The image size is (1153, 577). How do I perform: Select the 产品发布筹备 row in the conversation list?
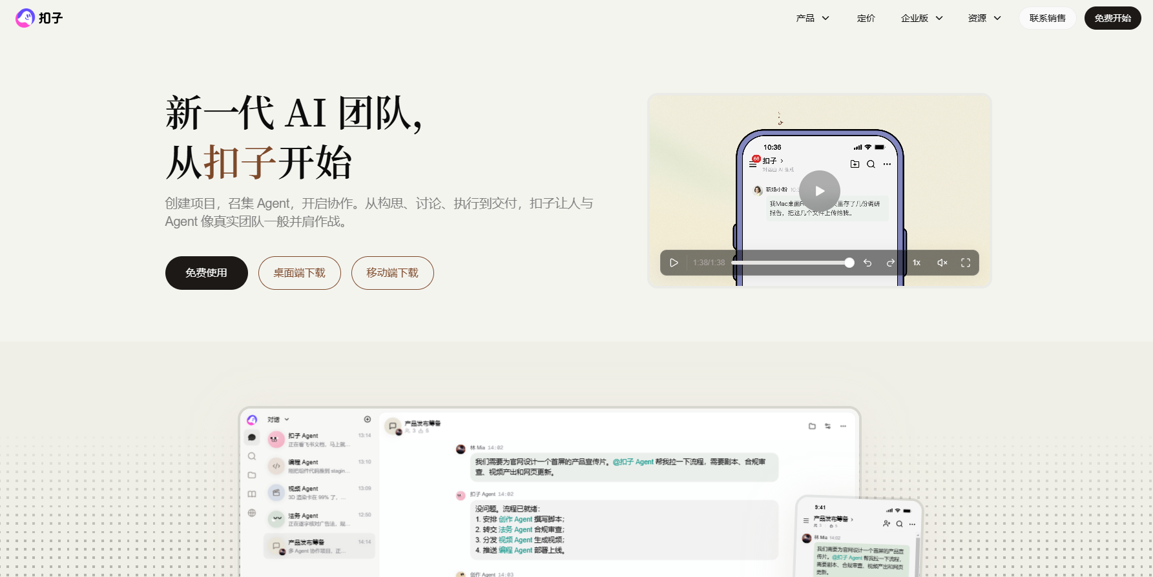pos(320,546)
